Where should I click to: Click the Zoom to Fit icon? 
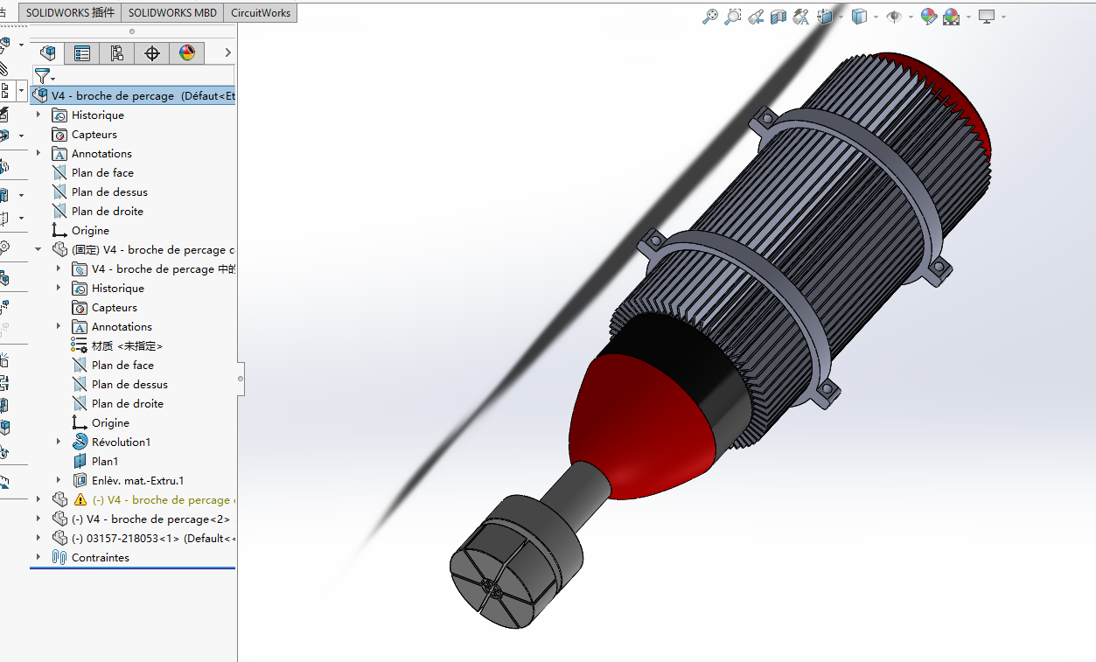(710, 17)
